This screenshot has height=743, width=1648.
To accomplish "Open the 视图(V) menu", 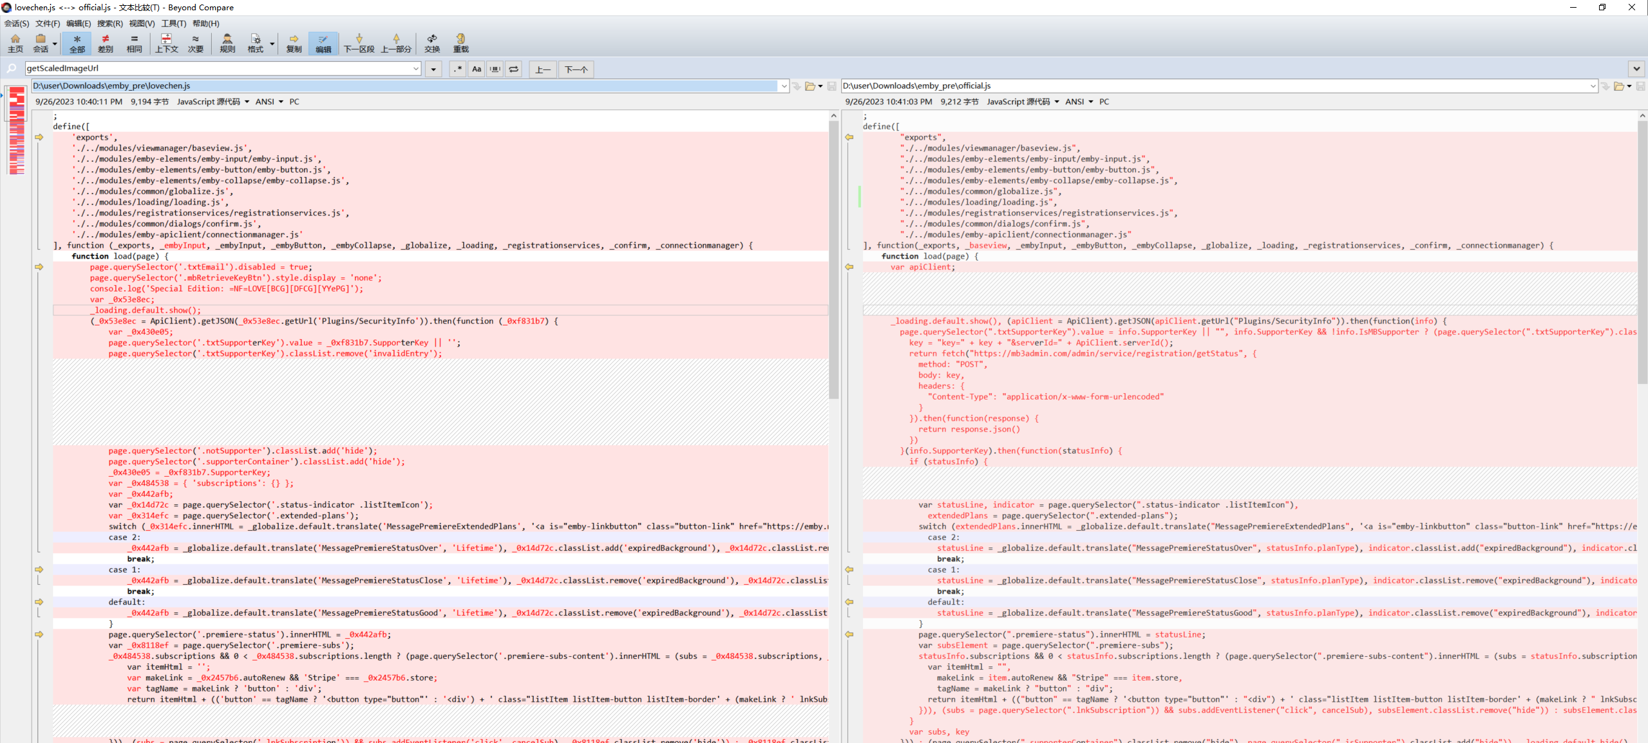I will pos(142,23).
